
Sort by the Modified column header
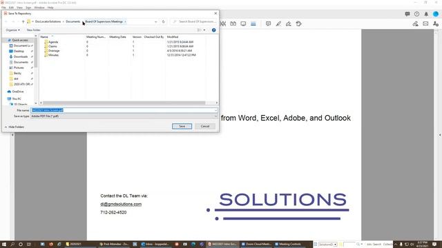click(173, 37)
